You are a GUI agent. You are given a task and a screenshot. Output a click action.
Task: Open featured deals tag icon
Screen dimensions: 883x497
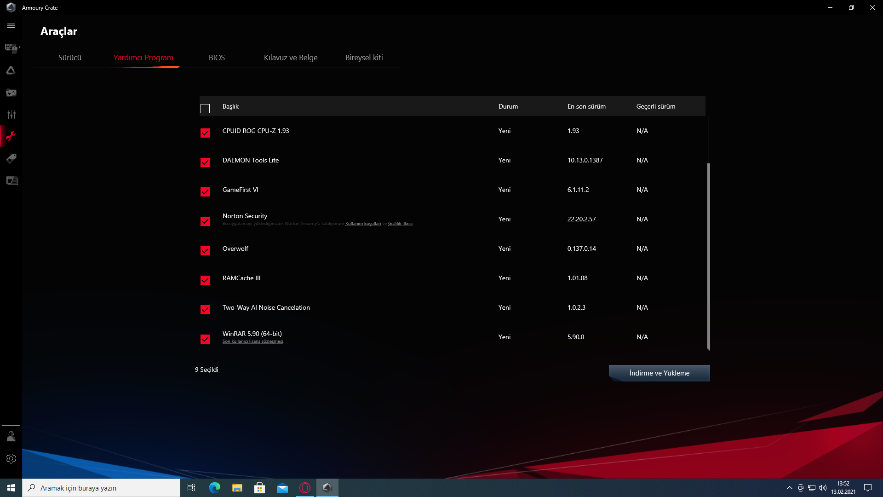(x=11, y=159)
